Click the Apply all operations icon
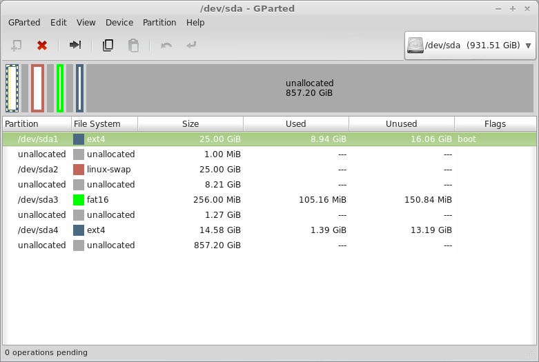 tap(191, 45)
